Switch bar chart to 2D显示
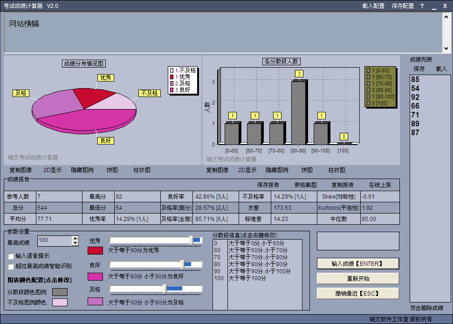 (247, 170)
